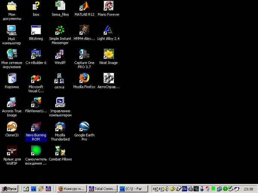Image resolution: width=258 pixels, height=193 pixels.
Task: Select the Light Alloy 2.4 shortcut
Action: [x=108, y=30]
